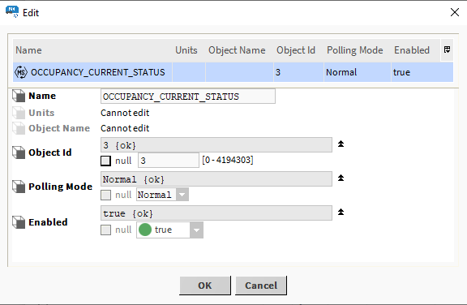
Task: Close the Edit dialog window
Action: pyautogui.click(x=455, y=12)
